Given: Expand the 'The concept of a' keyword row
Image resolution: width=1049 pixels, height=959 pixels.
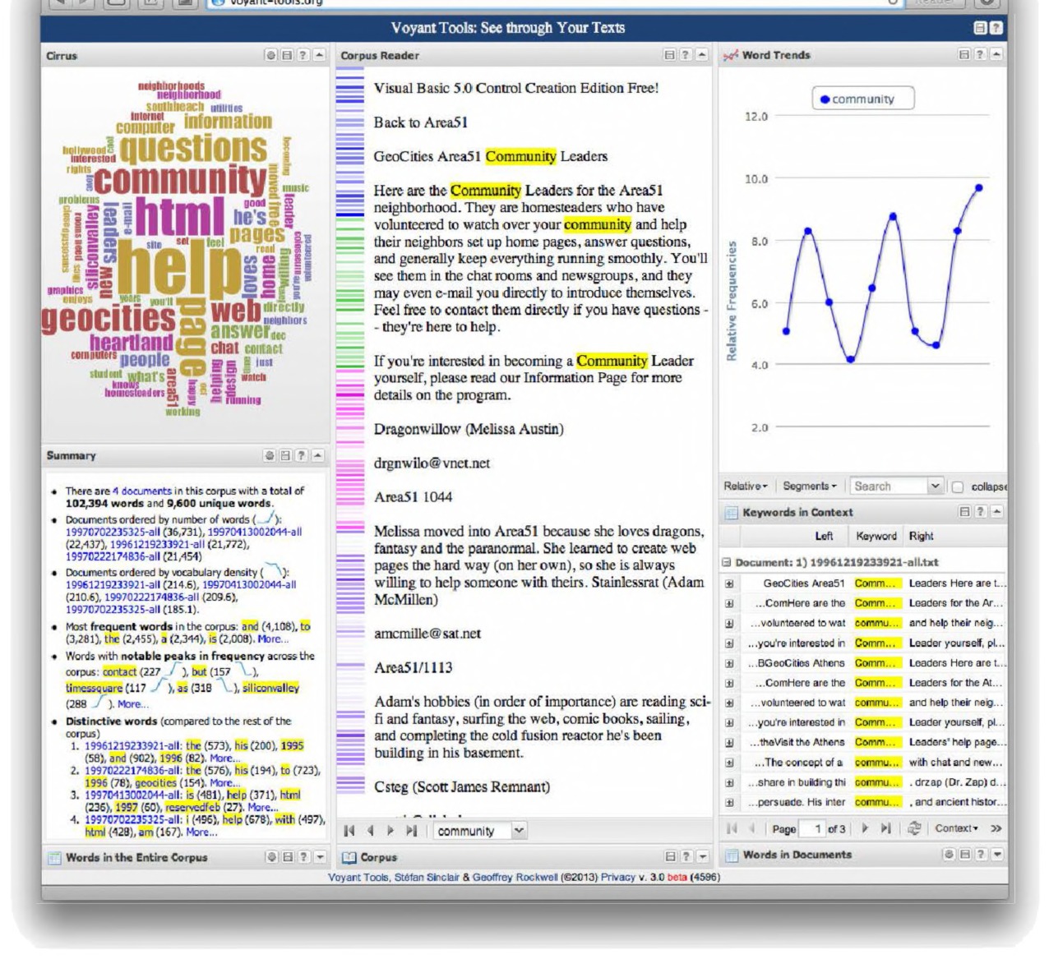Looking at the screenshot, I should pyautogui.click(x=729, y=763).
